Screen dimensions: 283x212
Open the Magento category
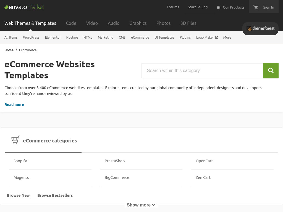pos(21,177)
